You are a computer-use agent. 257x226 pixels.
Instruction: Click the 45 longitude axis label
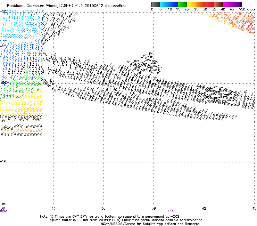tap(254, 208)
